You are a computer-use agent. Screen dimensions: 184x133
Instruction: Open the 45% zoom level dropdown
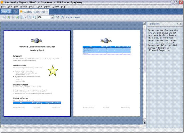point(52,17)
